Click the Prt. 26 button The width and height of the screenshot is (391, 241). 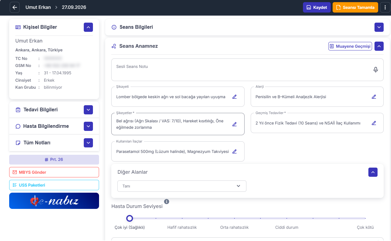click(54, 160)
